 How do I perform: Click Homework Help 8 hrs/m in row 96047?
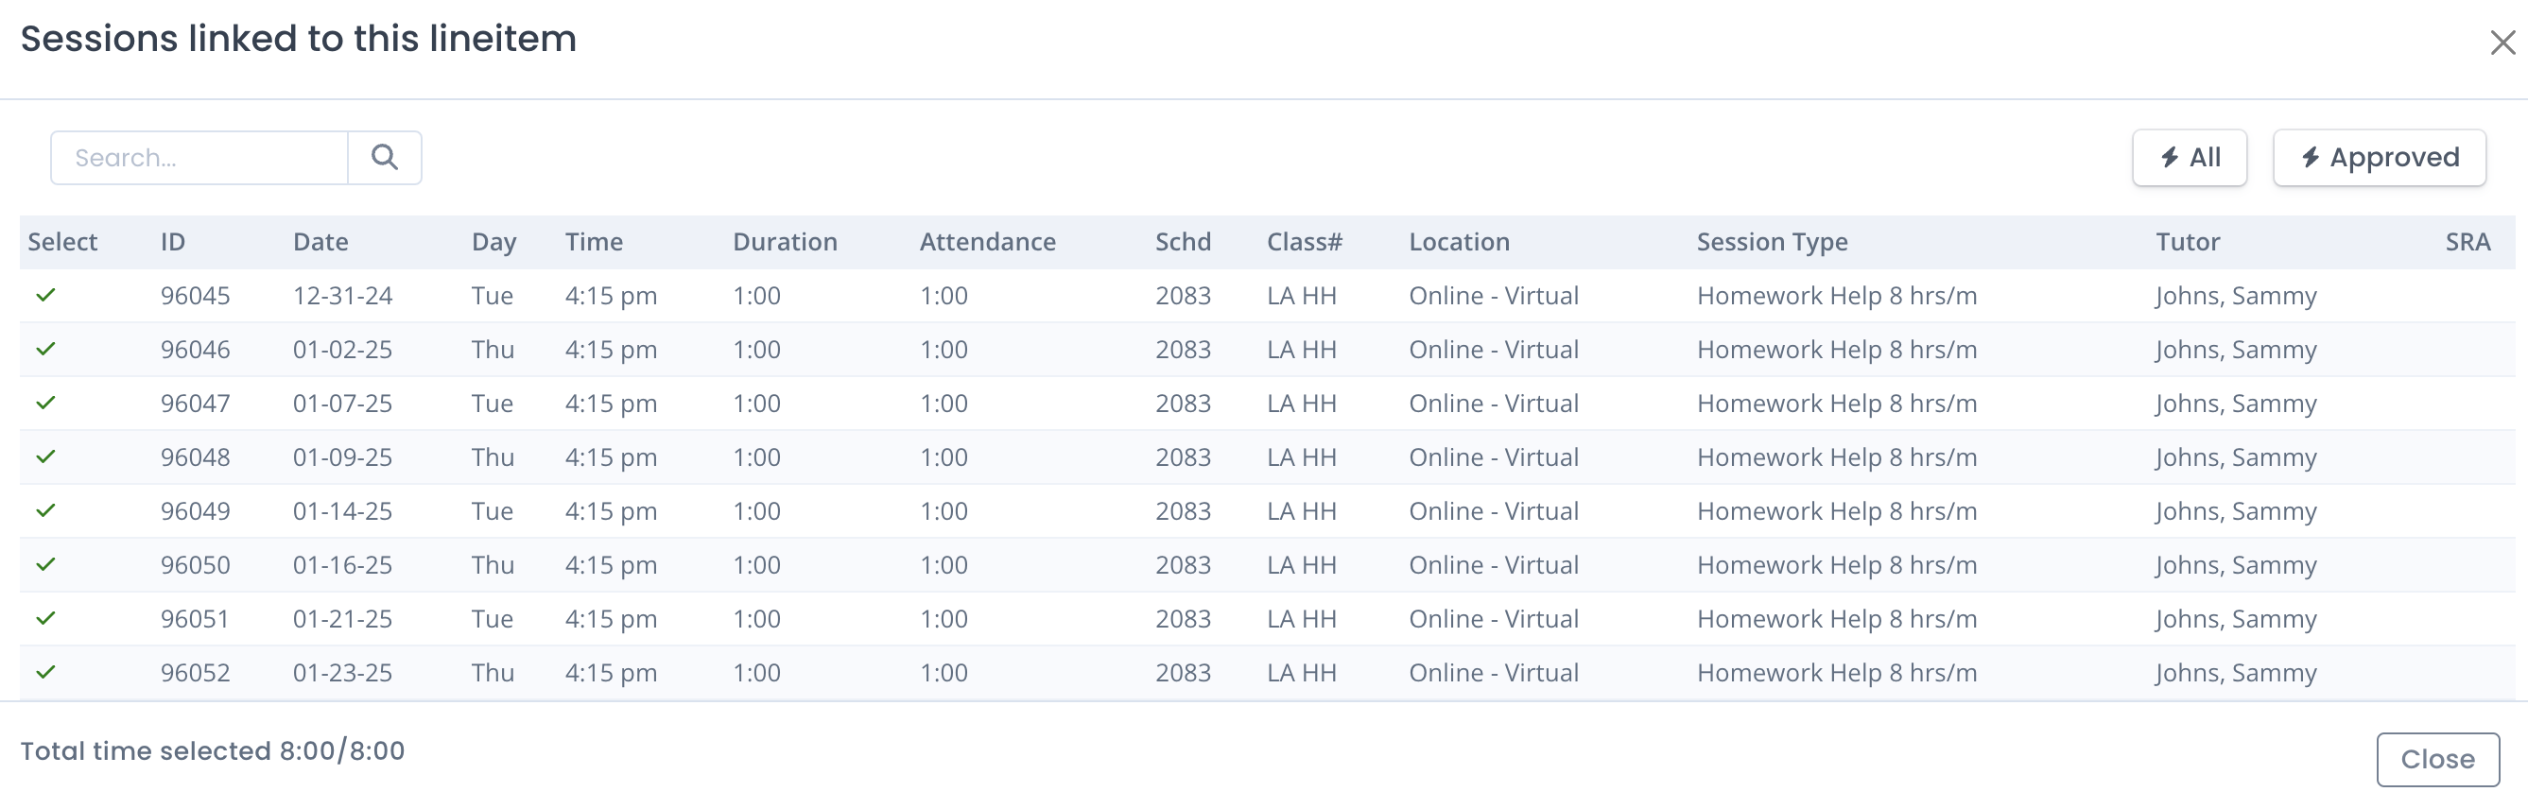pos(1836,404)
